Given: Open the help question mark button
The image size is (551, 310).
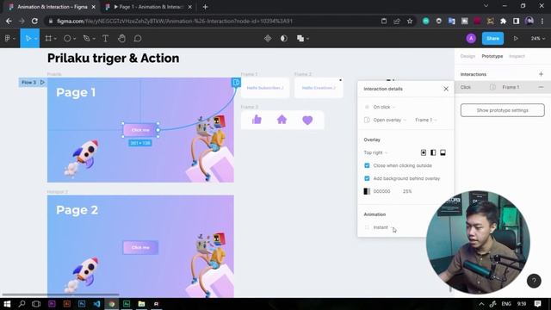Looking at the screenshot, I should [x=534, y=281].
